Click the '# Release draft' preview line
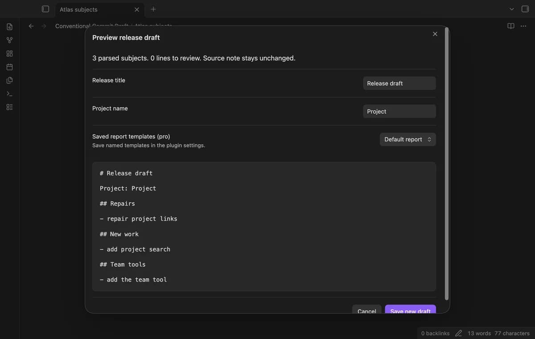This screenshot has width=535, height=339. pyautogui.click(x=126, y=173)
